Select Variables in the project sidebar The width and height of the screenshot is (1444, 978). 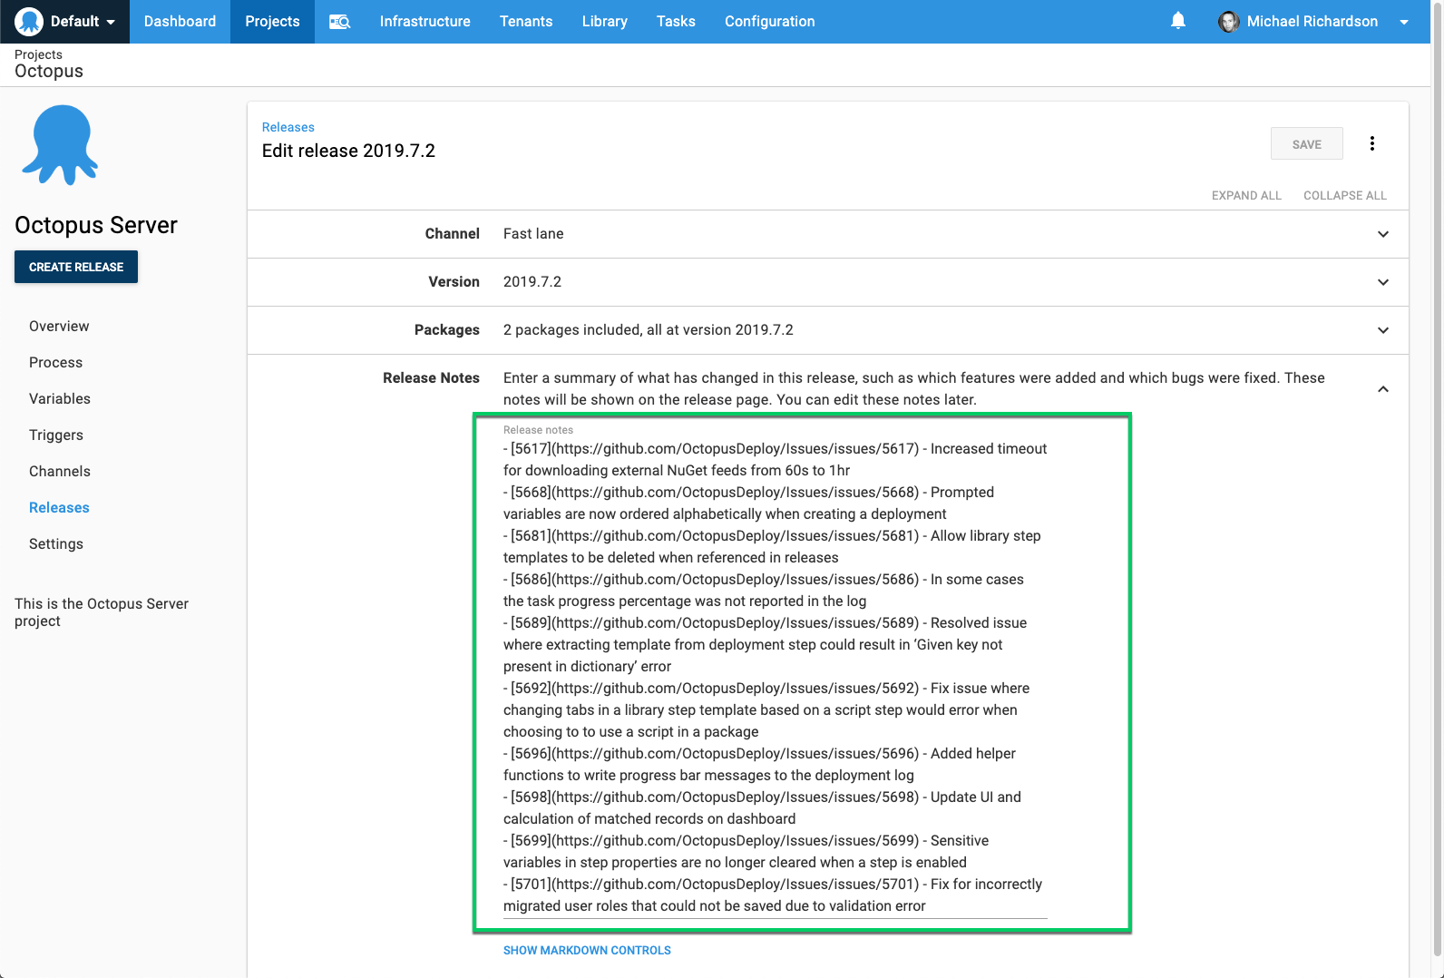(x=60, y=398)
